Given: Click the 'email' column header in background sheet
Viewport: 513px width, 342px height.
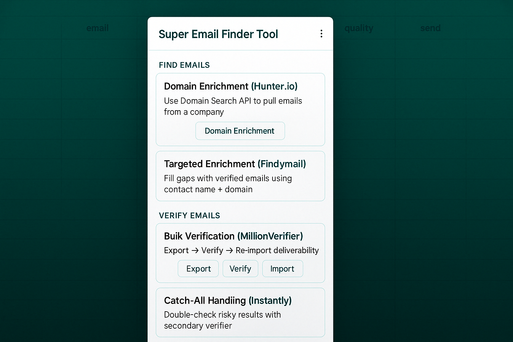Looking at the screenshot, I should coord(98,28).
